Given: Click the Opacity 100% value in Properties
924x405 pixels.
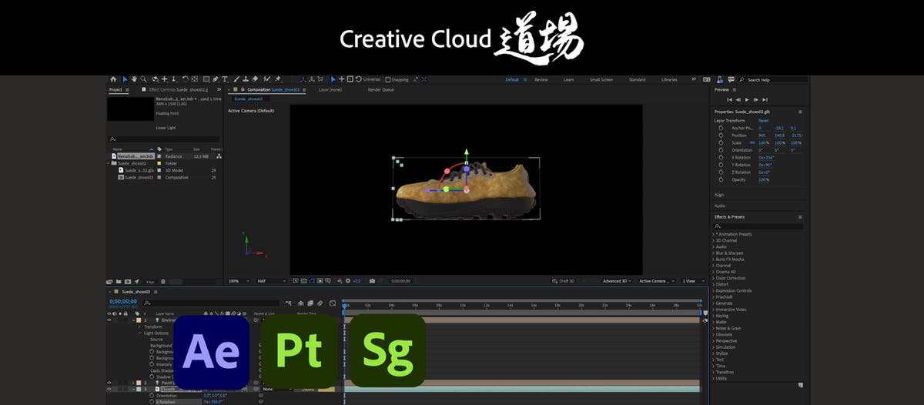Looking at the screenshot, I should tap(764, 179).
